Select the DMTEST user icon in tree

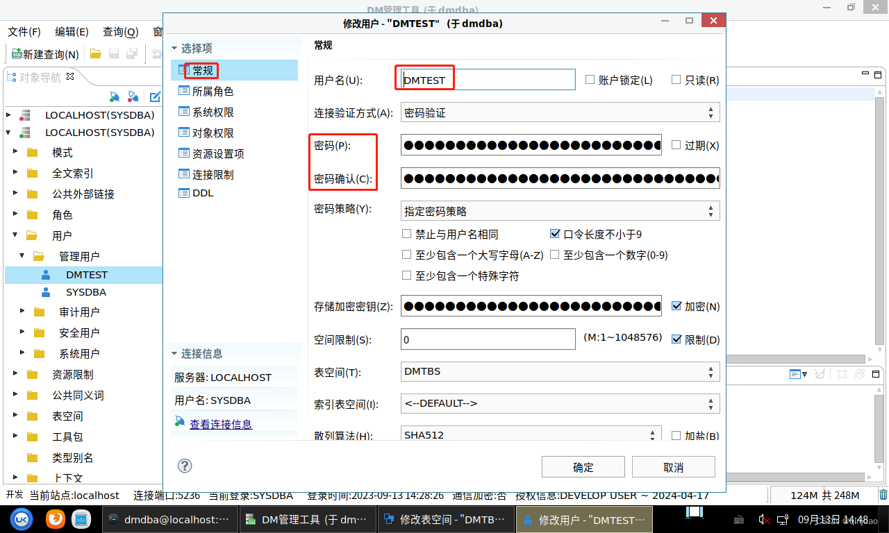(46, 275)
